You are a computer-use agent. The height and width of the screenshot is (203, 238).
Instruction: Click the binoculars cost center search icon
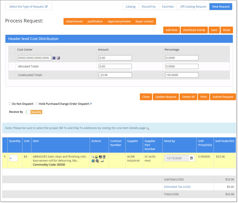[54, 58]
